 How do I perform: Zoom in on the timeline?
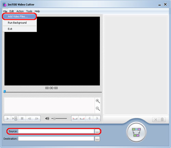pos(98,101)
